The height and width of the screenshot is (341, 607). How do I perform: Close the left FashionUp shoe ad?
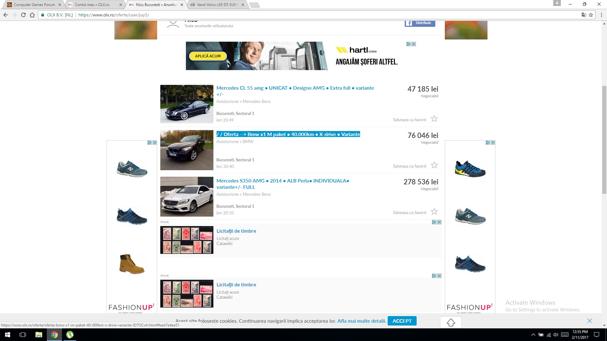155,143
